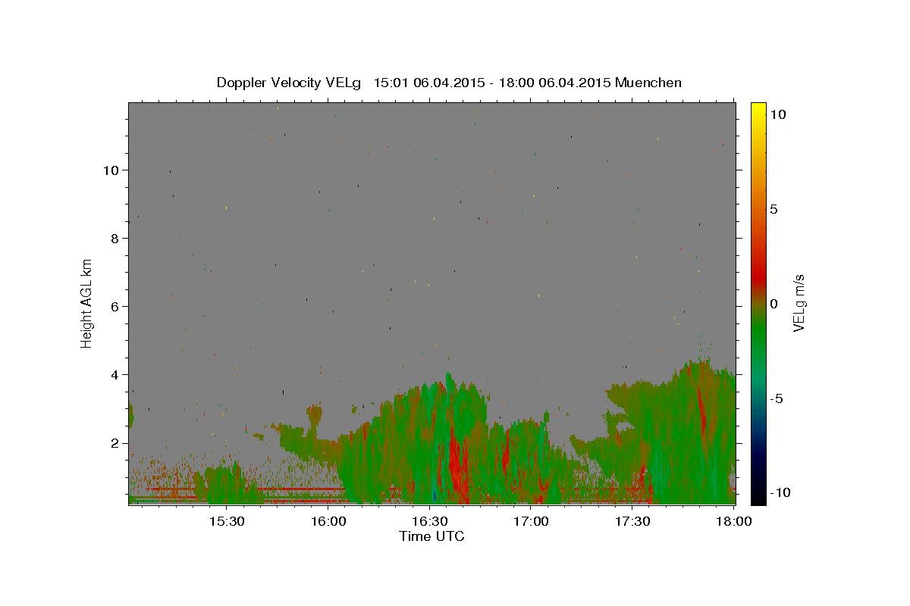
Task: Click the height axis label 4
Action: coord(115,375)
